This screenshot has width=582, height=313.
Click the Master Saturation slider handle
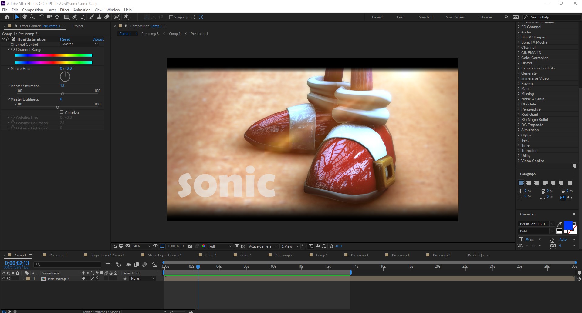pyautogui.click(x=63, y=94)
